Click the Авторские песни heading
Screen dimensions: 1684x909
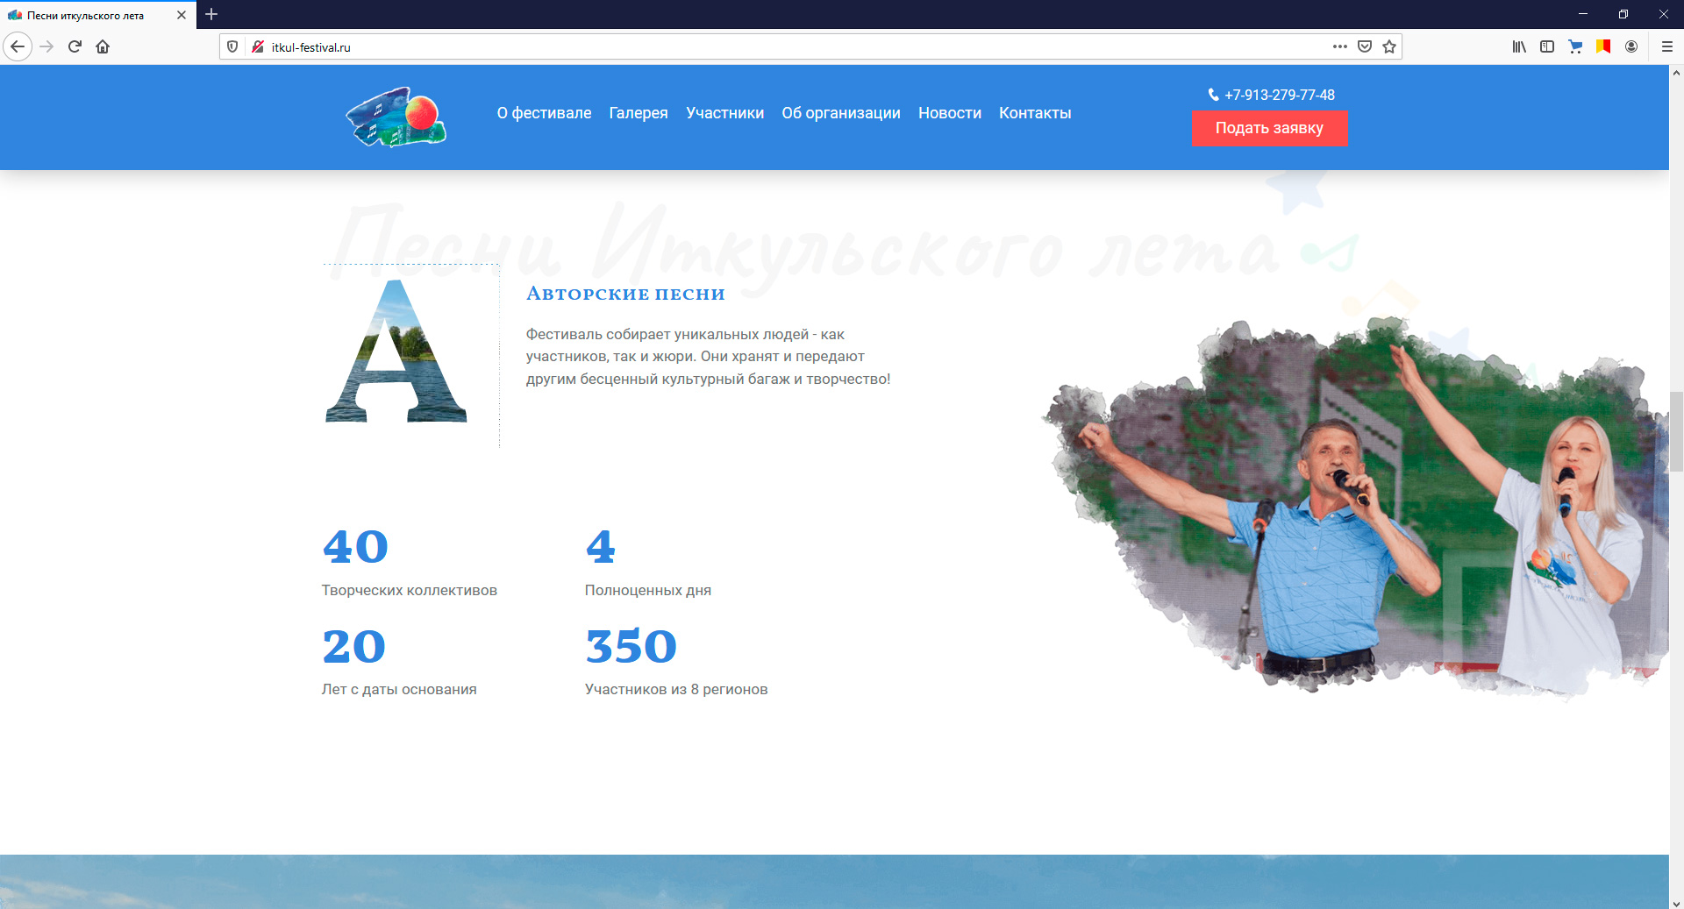pyautogui.click(x=625, y=295)
